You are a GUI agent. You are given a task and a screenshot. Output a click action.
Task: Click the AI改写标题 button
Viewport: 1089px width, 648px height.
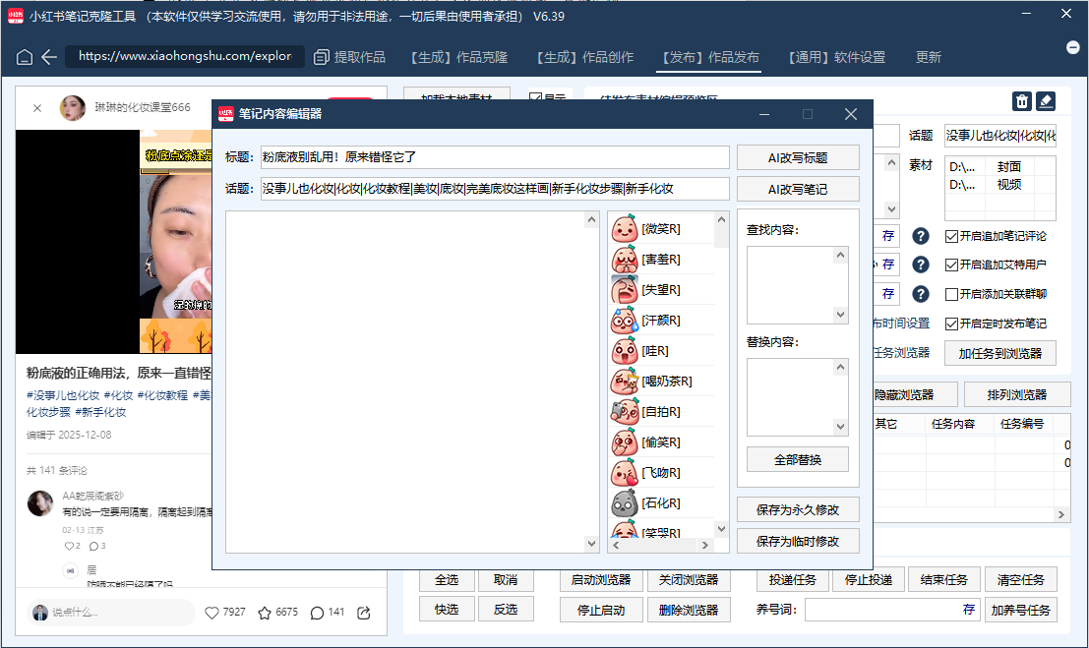click(x=797, y=157)
